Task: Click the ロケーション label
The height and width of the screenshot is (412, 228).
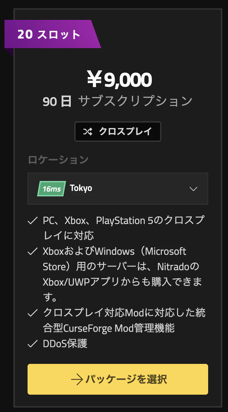Action: (58, 159)
